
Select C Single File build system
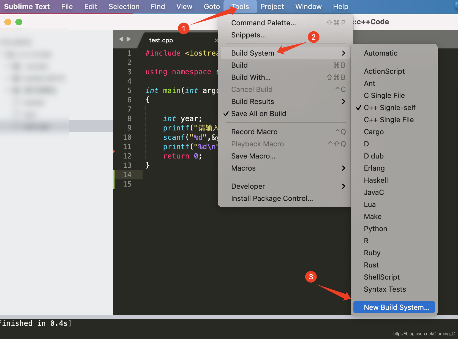[394, 95]
